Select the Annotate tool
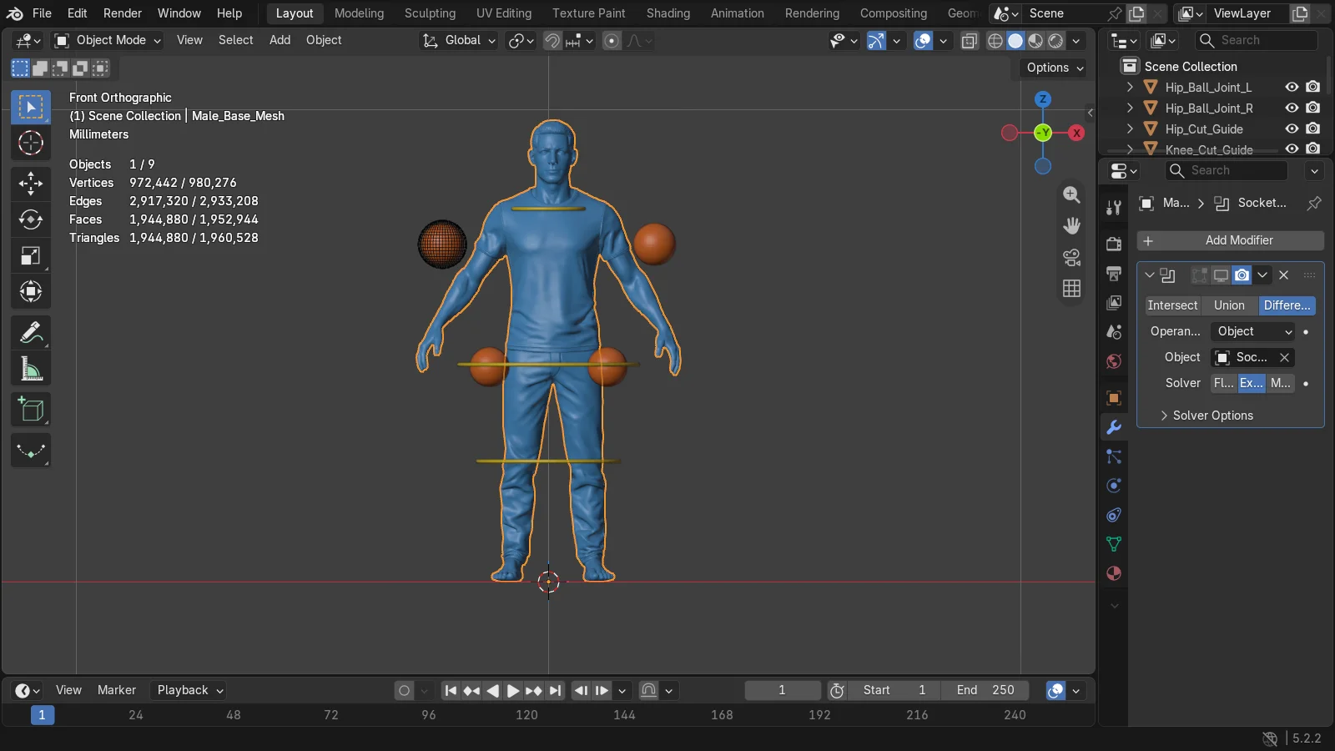This screenshot has width=1335, height=751. [31, 333]
